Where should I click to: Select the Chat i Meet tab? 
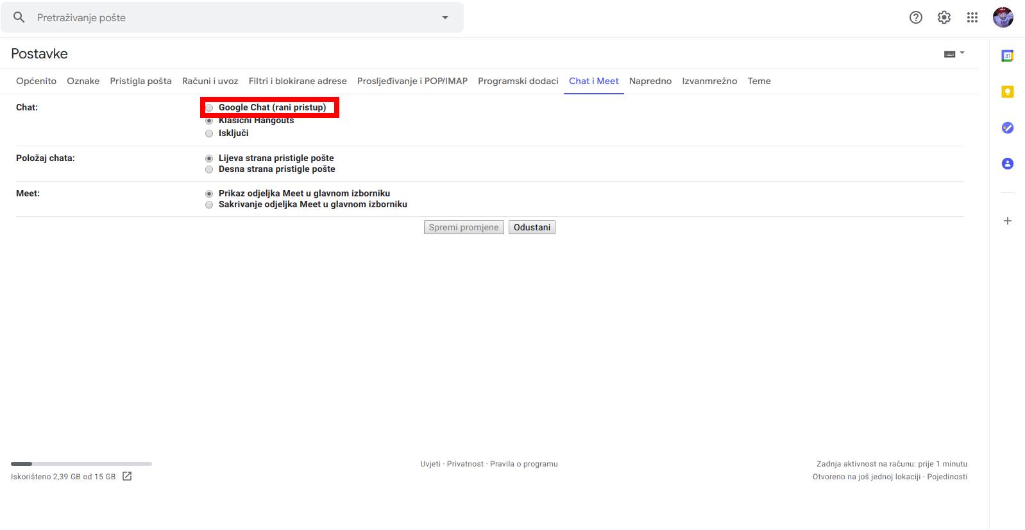594,81
